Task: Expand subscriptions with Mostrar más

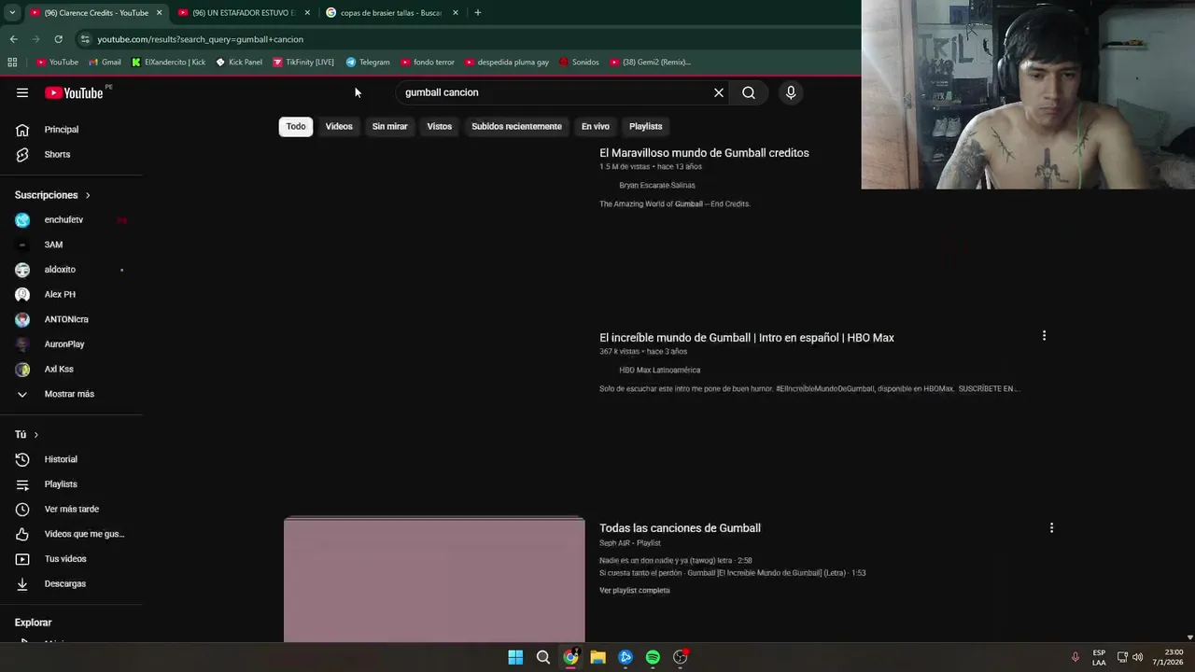Action: click(x=71, y=394)
